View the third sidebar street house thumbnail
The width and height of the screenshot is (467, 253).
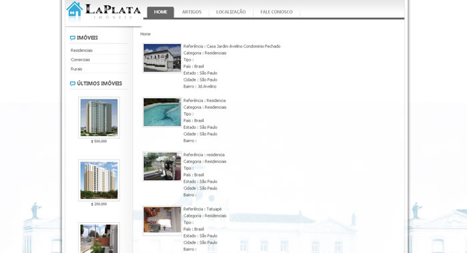click(x=99, y=238)
